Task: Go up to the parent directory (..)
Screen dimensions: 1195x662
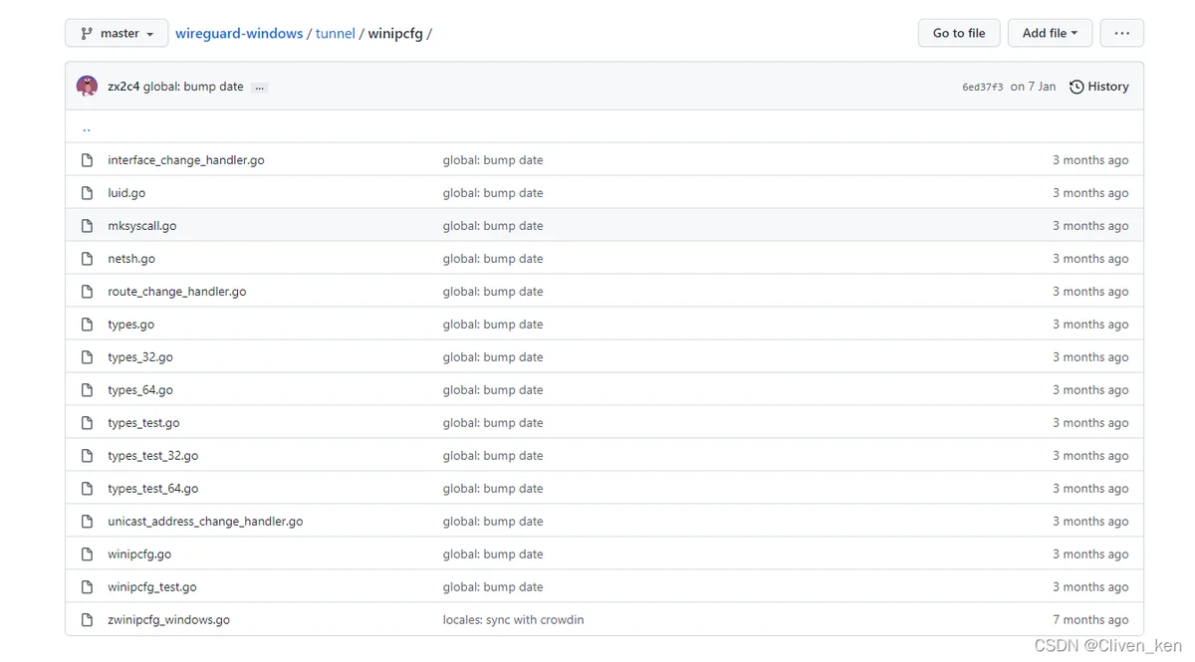Action: (87, 127)
